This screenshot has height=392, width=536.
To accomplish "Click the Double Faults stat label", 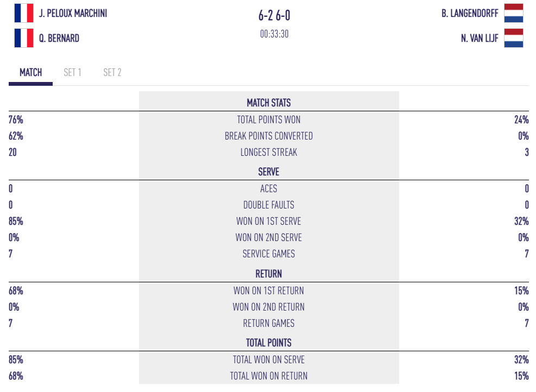I will click(x=269, y=205).
